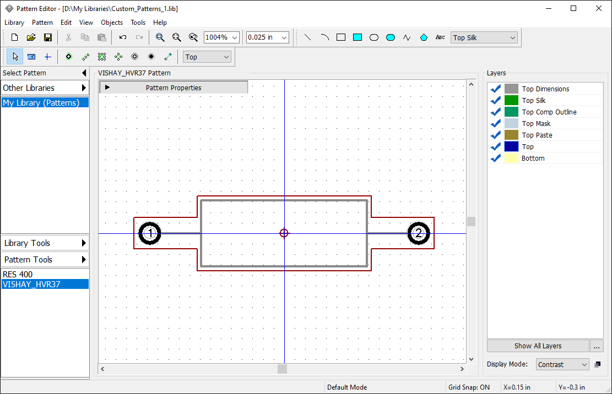The width and height of the screenshot is (612, 394).
Task: Select the filled Polygon tool
Action: tap(424, 37)
